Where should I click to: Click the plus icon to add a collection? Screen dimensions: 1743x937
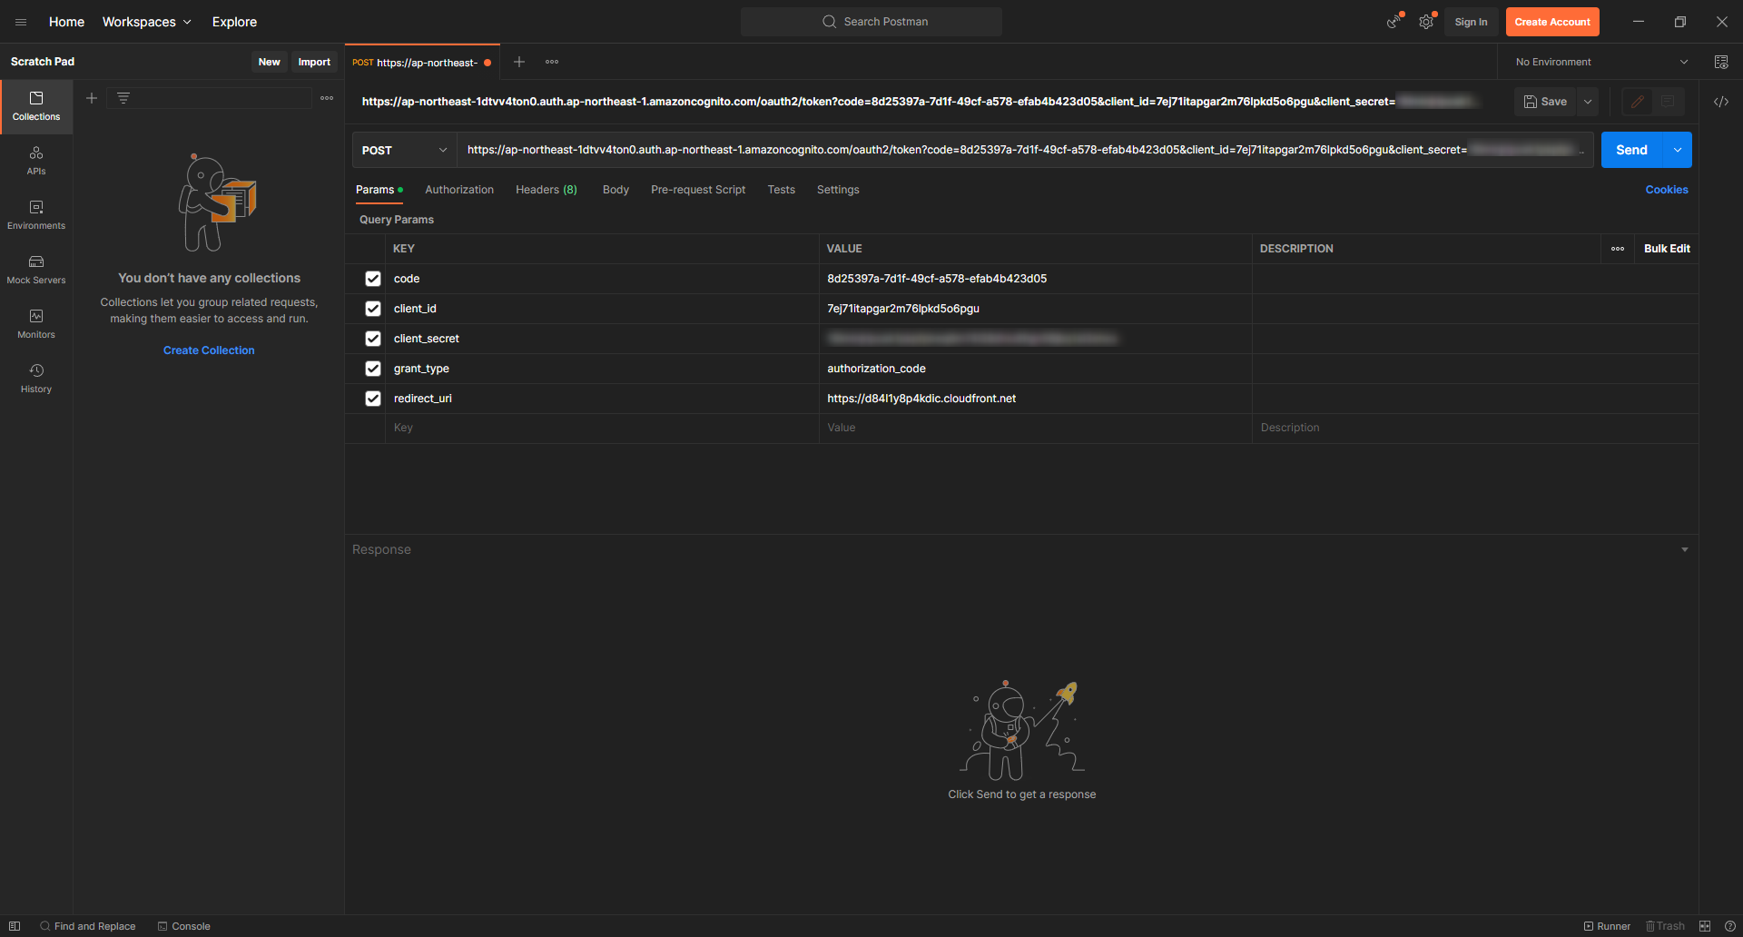(x=92, y=98)
